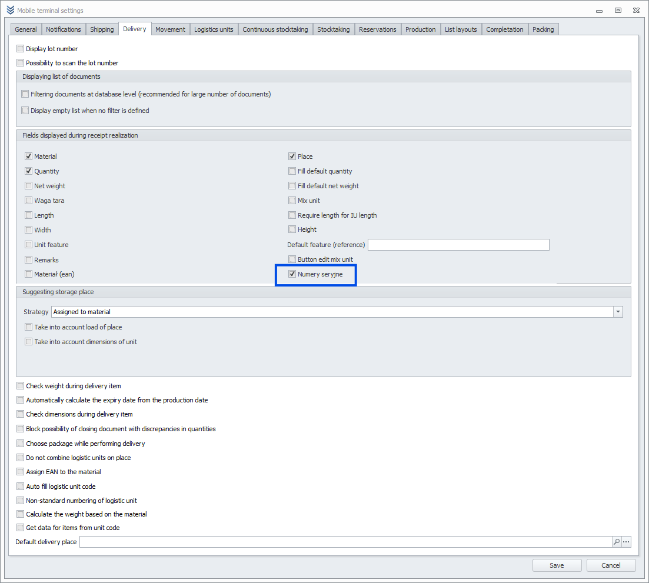The width and height of the screenshot is (649, 583).
Task: Enable filtering documents at database level
Action: tap(25, 94)
